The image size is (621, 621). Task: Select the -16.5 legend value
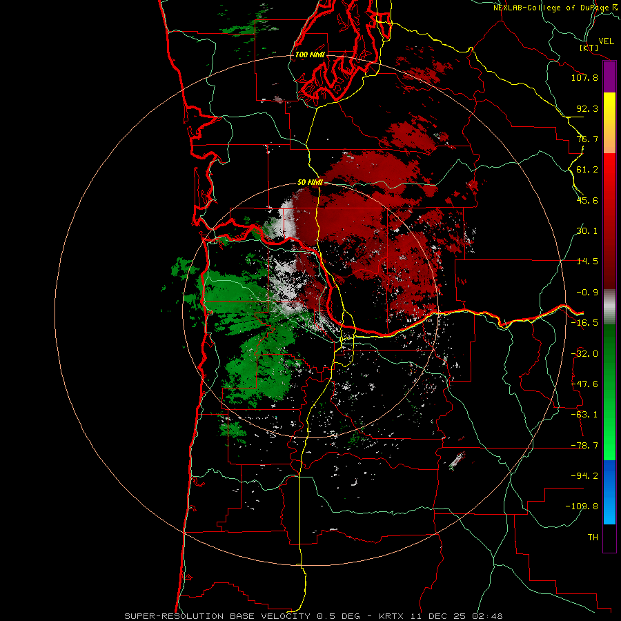tap(584, 323)
